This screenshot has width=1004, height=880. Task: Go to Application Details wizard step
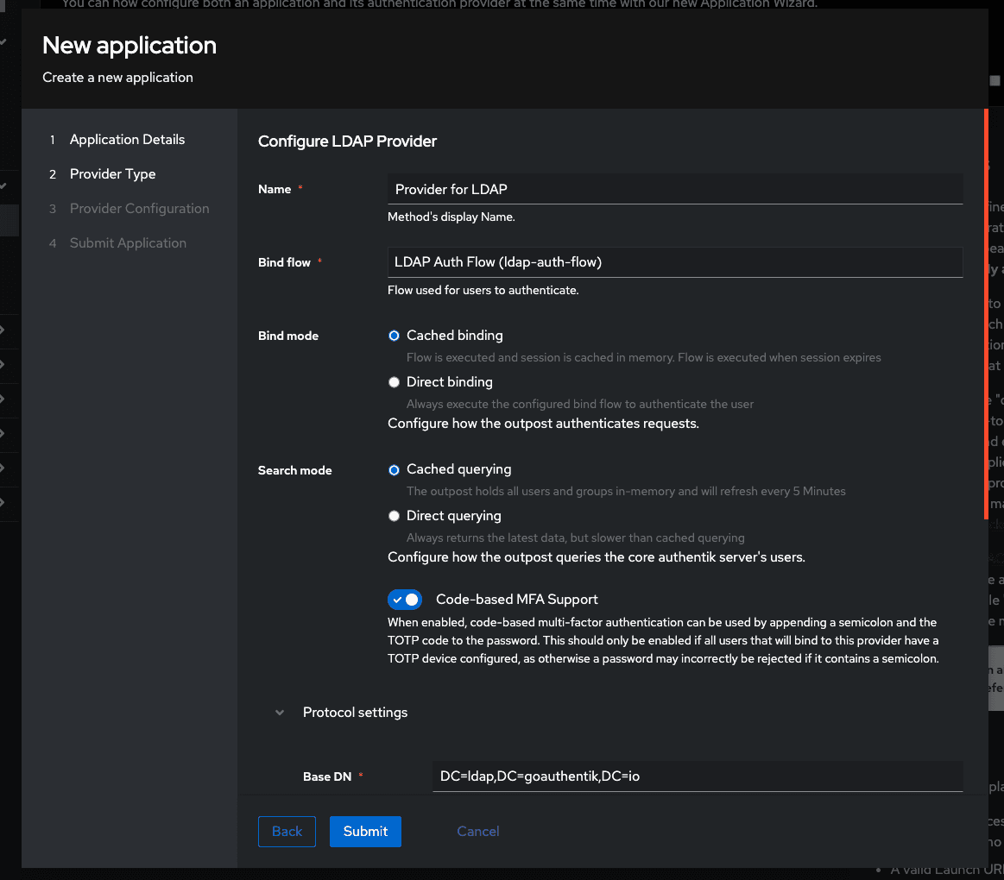point(127,140)
